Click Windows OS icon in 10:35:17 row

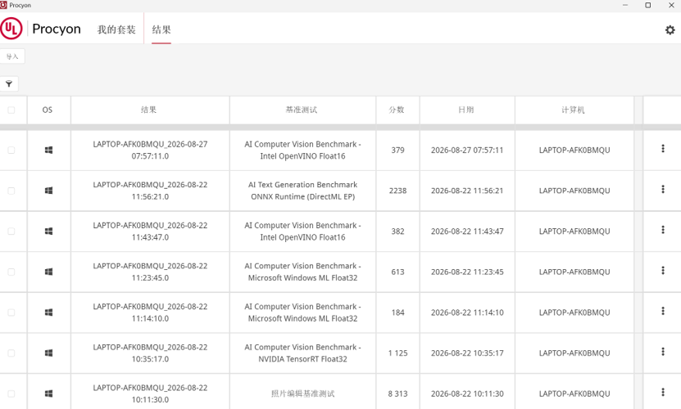[x=48, y=353]
